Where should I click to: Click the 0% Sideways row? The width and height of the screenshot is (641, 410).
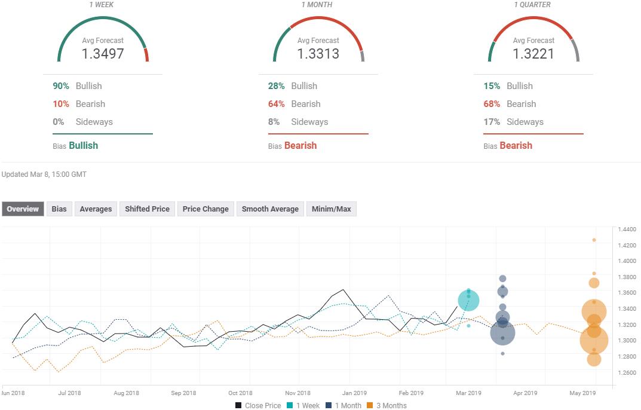82,122
